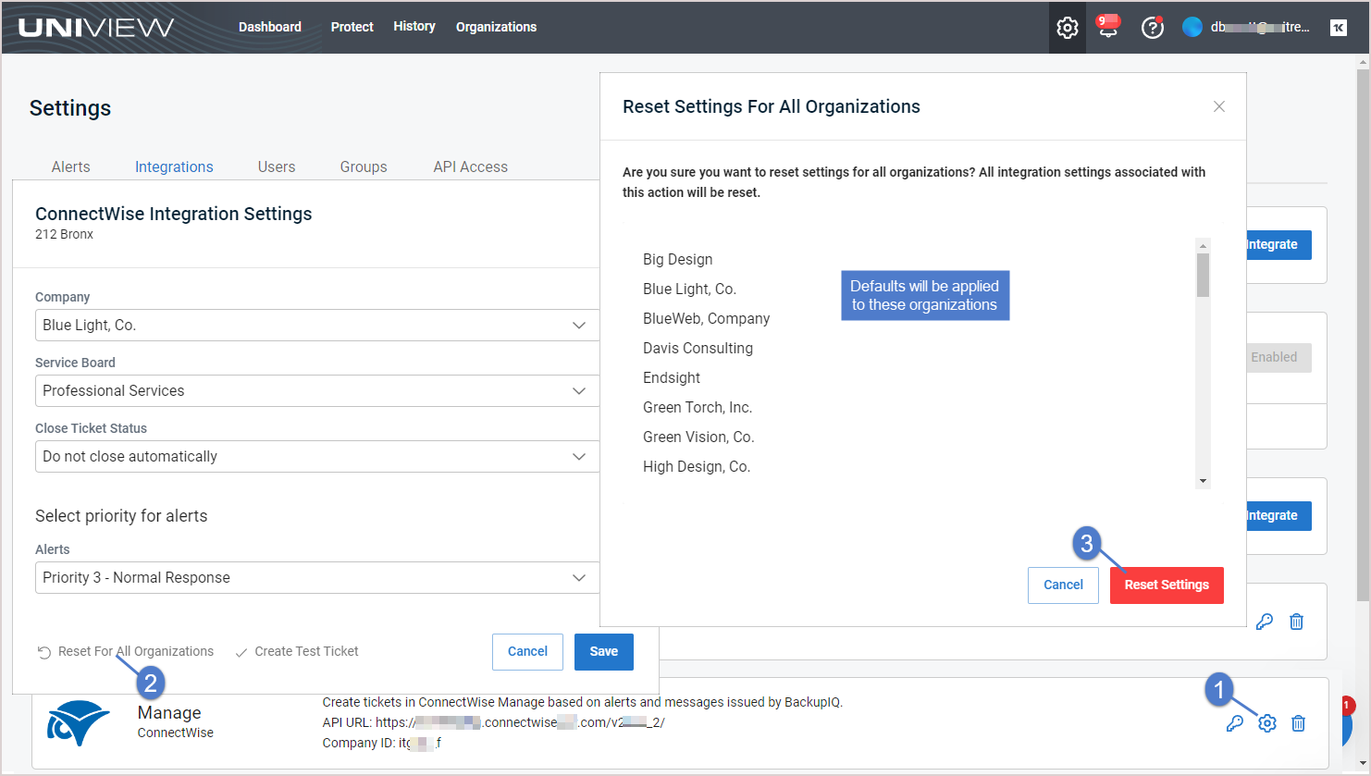Switch to the API Access tab
This screenshot has height=776, width=1371.
click(x=471, y=166)
